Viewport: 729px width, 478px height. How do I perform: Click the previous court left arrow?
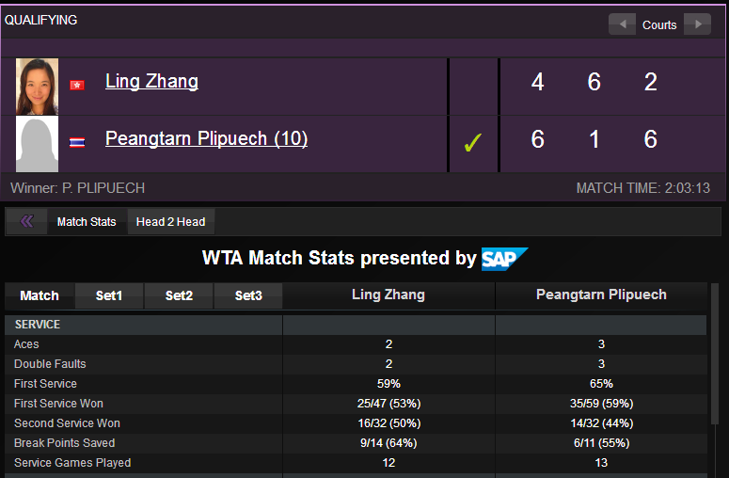(x=622, y=24)
